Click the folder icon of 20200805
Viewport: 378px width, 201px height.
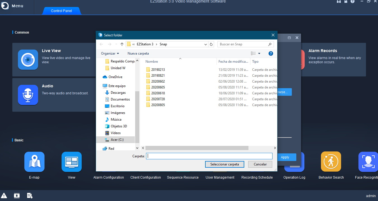[x=148, y=105]
